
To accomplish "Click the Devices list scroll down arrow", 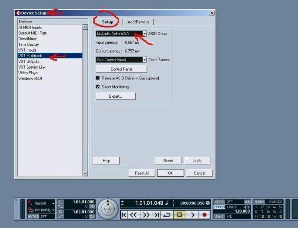I will point(85,173).
